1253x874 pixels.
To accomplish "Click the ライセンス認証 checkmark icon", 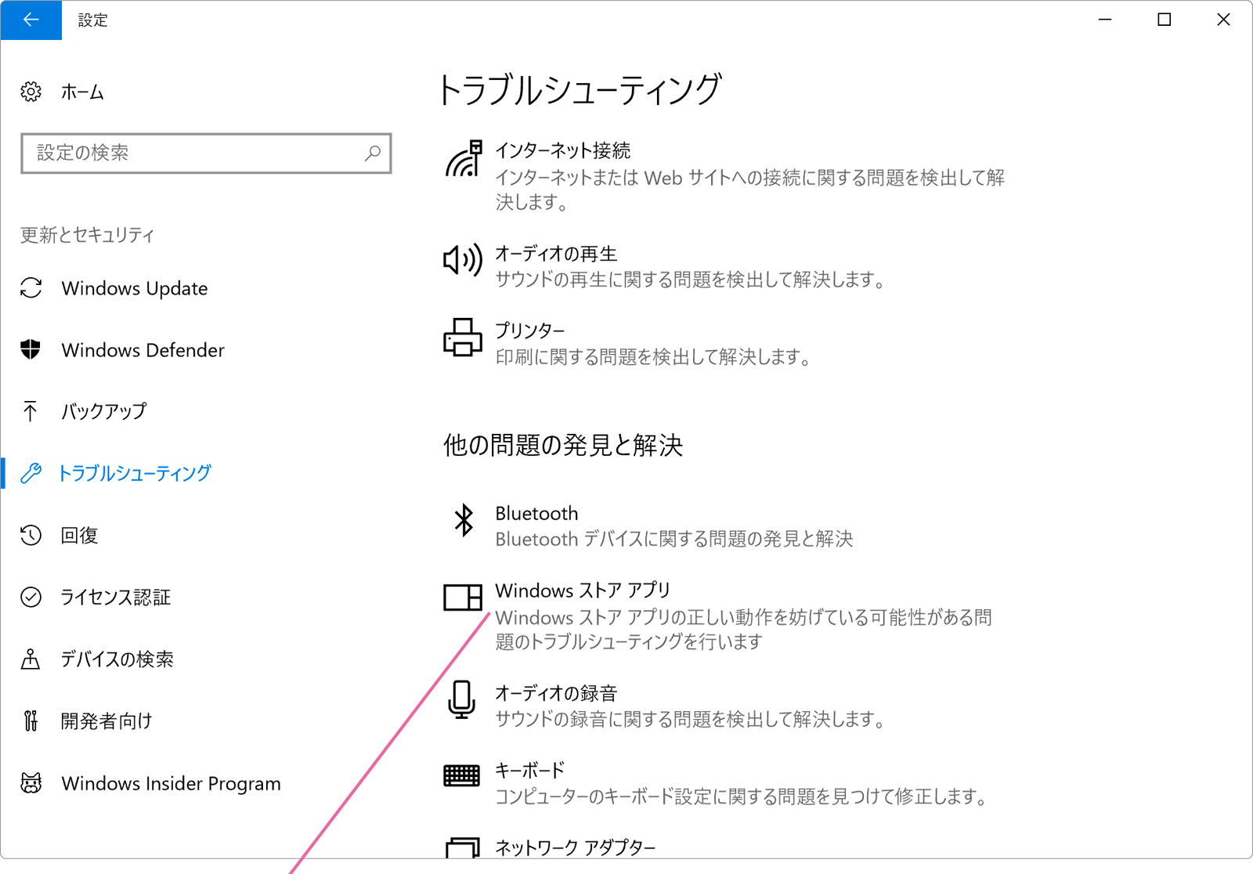I will coord(31,597).
